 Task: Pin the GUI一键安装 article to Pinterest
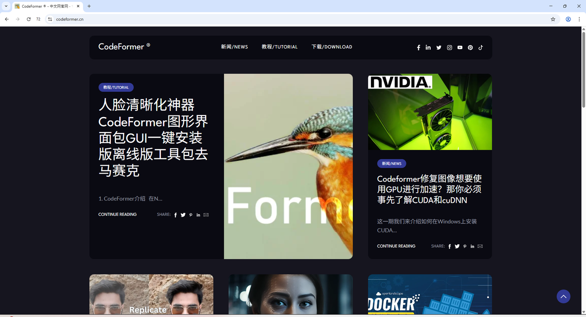pos(191,215)
